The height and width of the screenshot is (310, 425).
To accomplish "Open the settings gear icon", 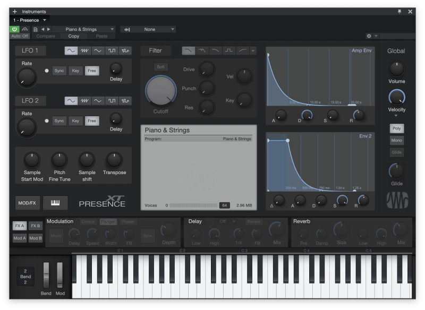I will [x=369, y=36].
